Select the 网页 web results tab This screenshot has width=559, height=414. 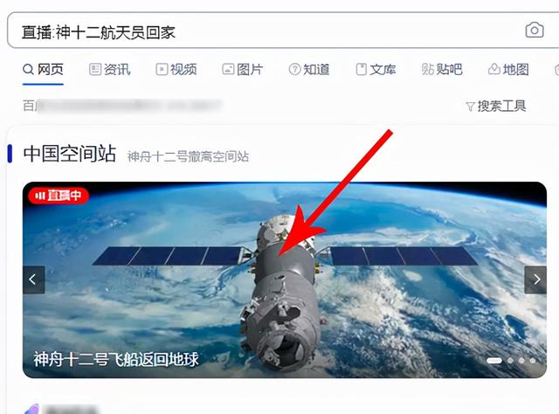pos(43,69)
